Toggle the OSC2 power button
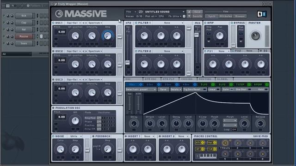The height and width of the screenshot is (166, 296). pyautogui.click(x=53, y=51)
